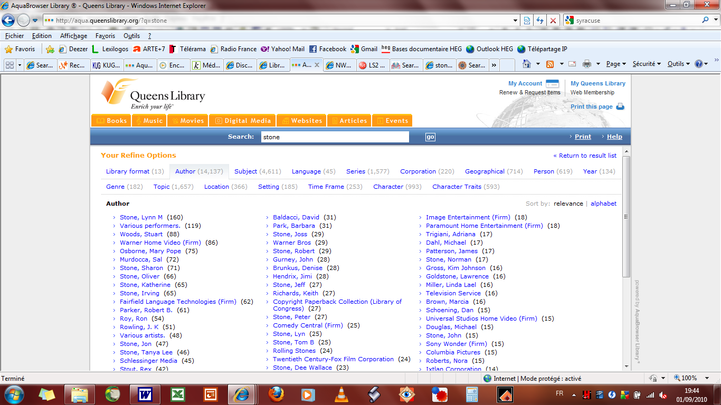Image resolution: width=721 pixels, height=405 pixels.
Task: Open the recent pages dropdown arrow
Action: pyautogui.click(x=35, y=21)
